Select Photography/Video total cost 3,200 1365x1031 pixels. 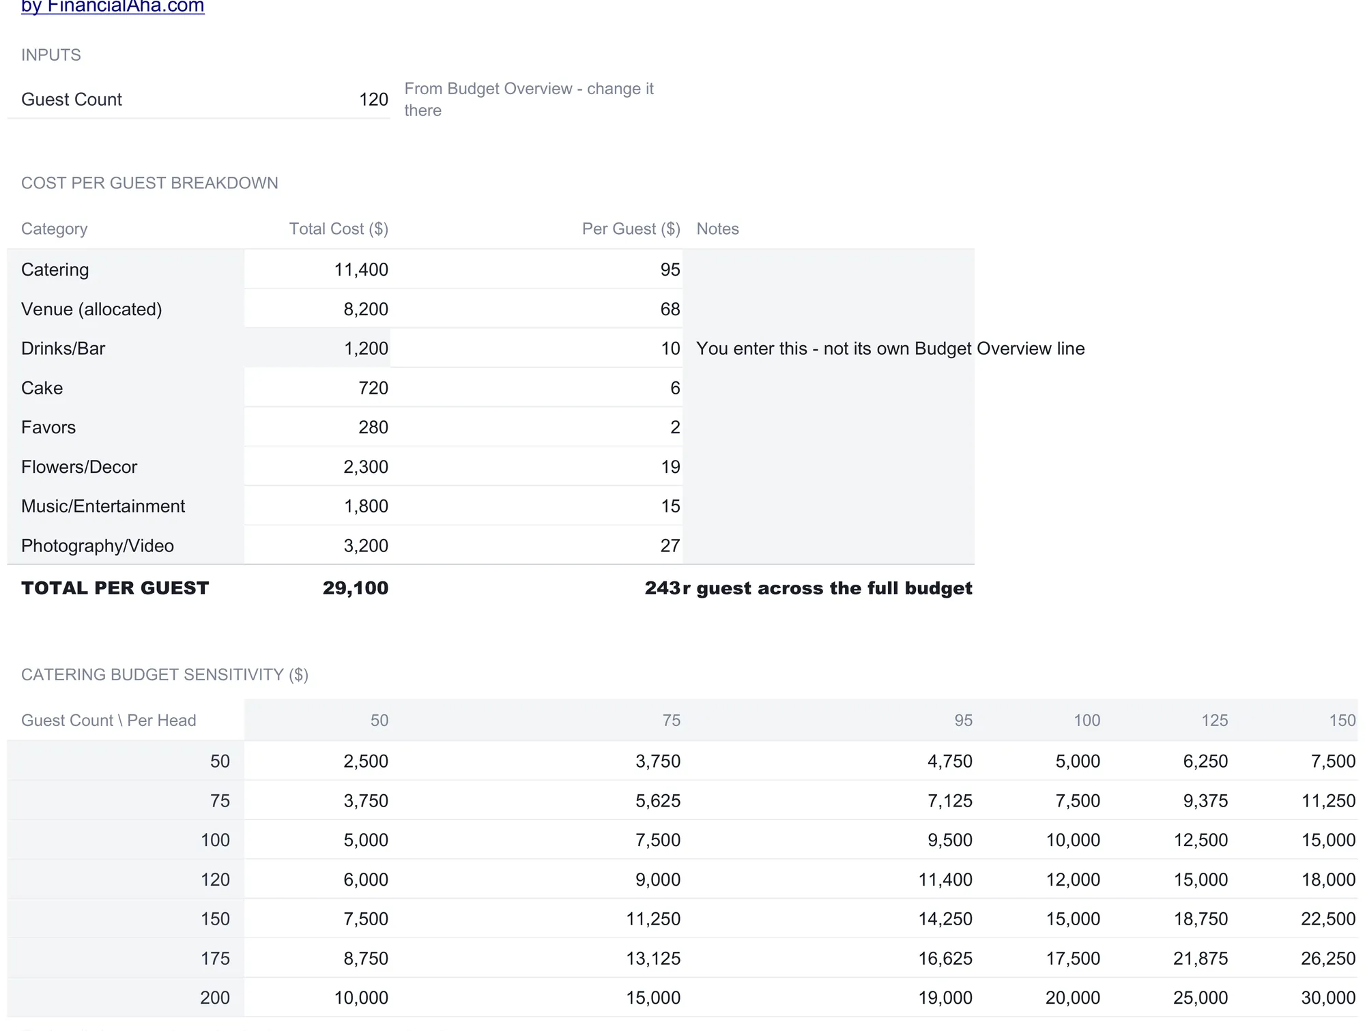tap(366, 546)
